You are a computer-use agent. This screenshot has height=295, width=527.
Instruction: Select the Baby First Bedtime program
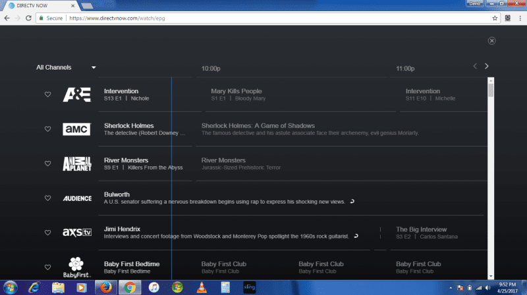click(132, 267)
